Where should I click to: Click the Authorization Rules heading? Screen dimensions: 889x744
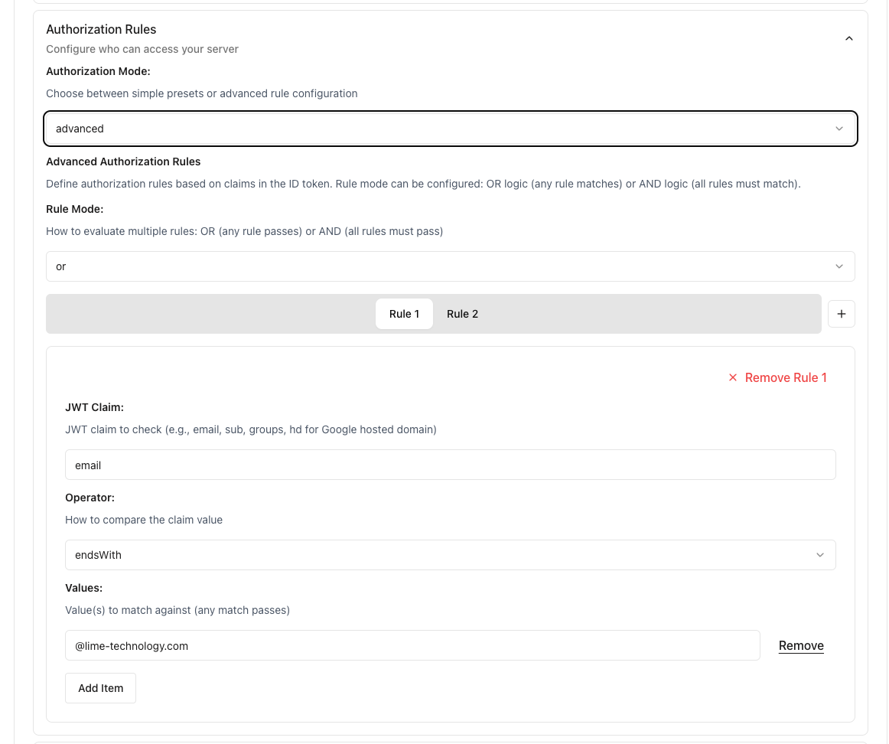101,29
